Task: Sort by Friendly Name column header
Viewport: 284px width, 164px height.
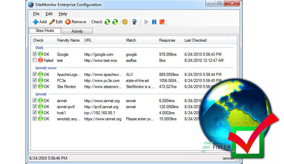Action: pos(69,40)
